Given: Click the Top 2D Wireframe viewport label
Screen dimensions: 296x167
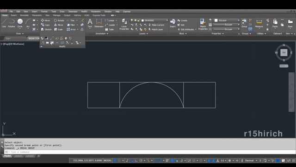Looking at the screenshot, I should coord(13,44).
